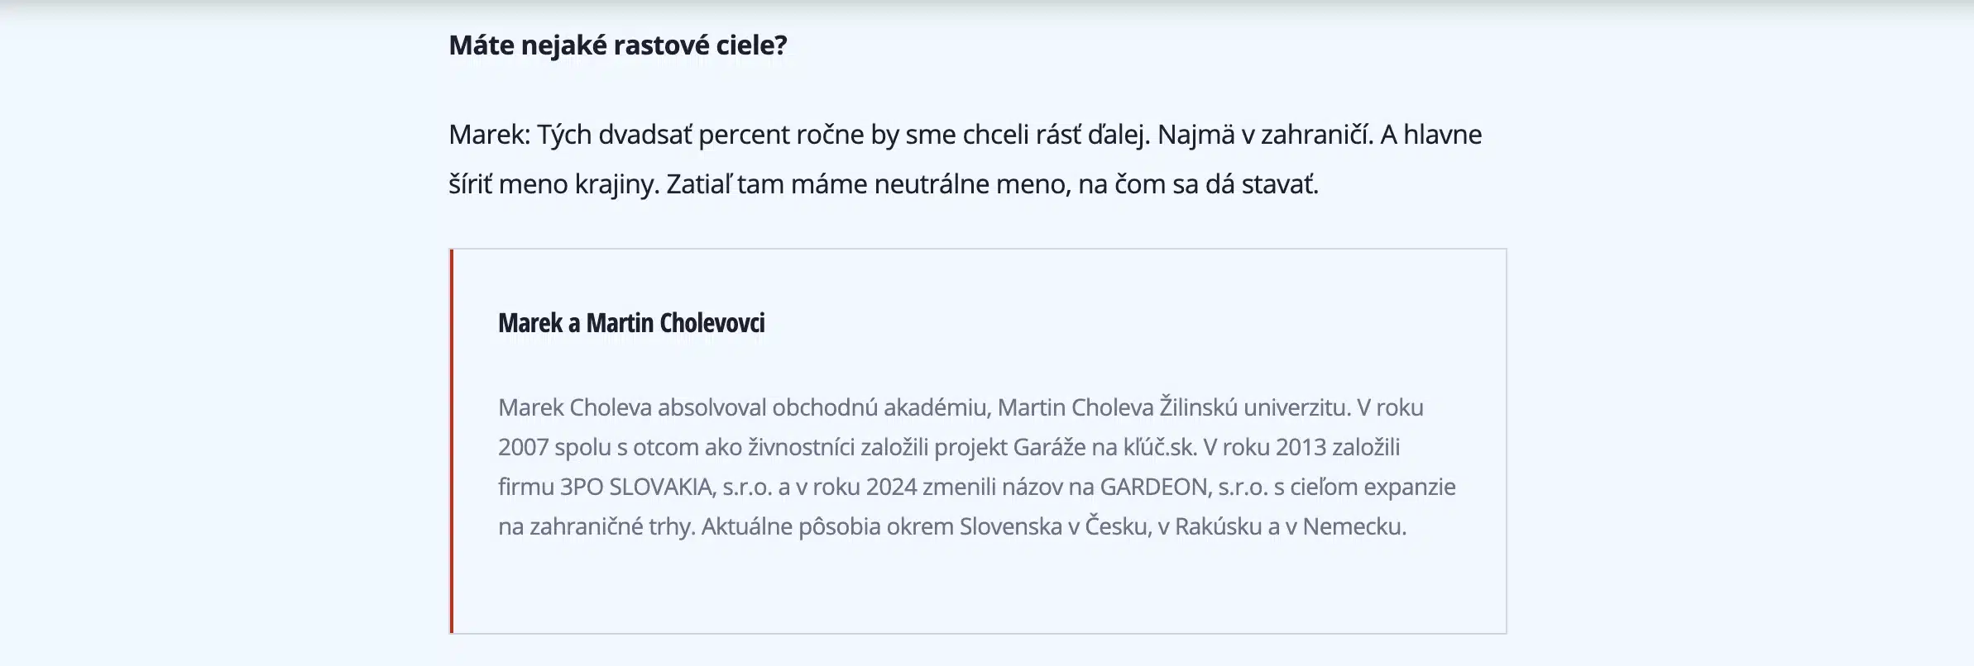Click the words 'v Rakúsku a v Nemecku'

[x=1282, y=526]
